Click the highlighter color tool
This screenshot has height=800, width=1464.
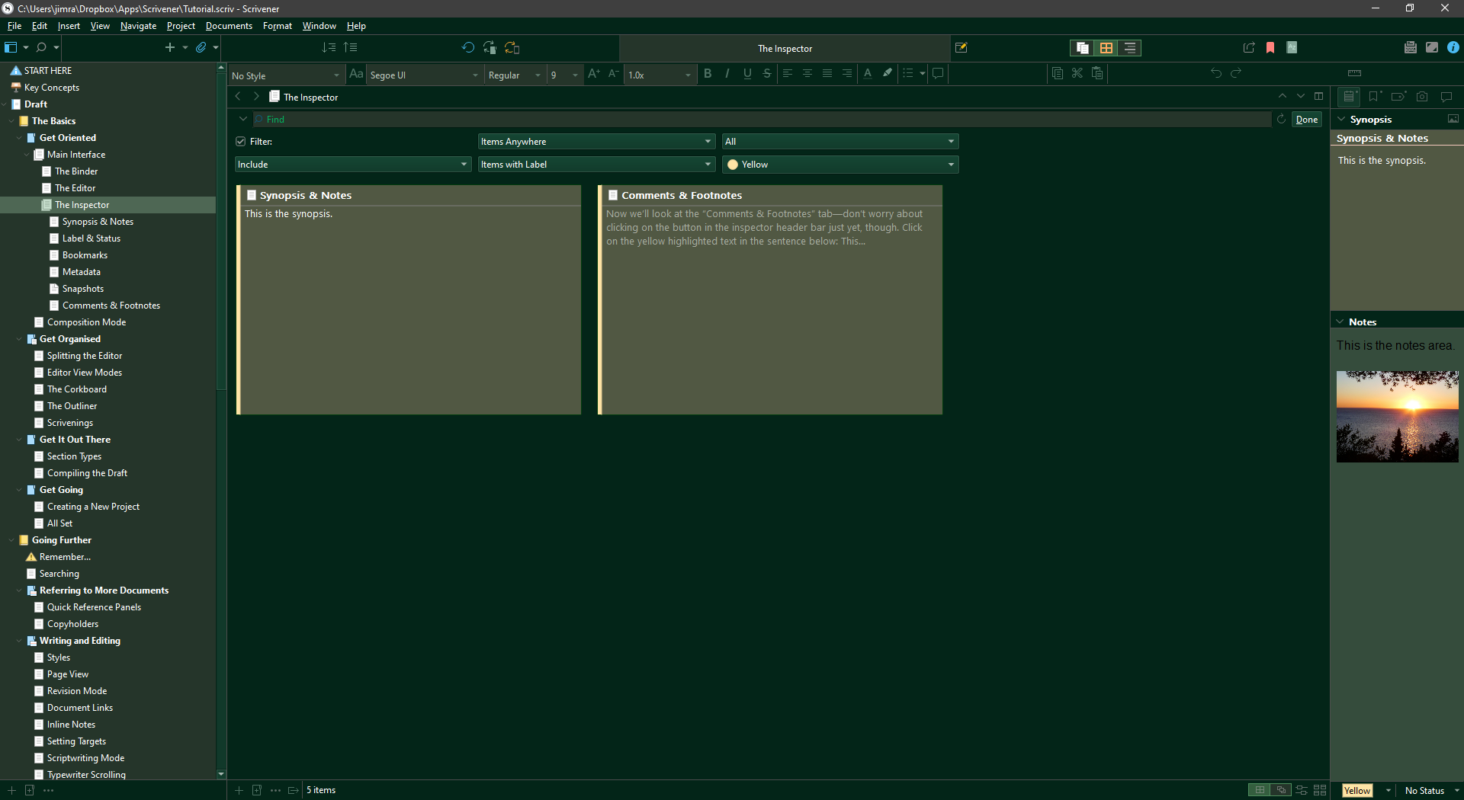click(888, 73)
